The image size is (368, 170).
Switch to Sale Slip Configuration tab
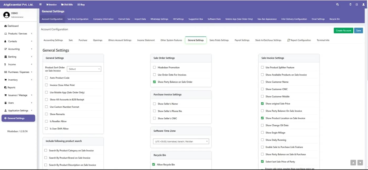click(x=78, y=19)
